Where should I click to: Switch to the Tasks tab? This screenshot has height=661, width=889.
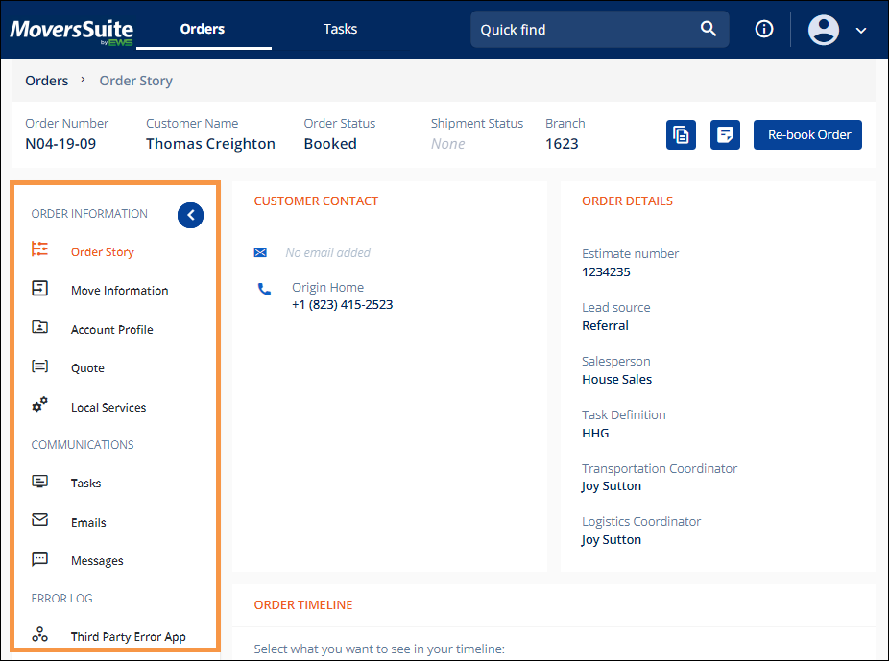340,29
